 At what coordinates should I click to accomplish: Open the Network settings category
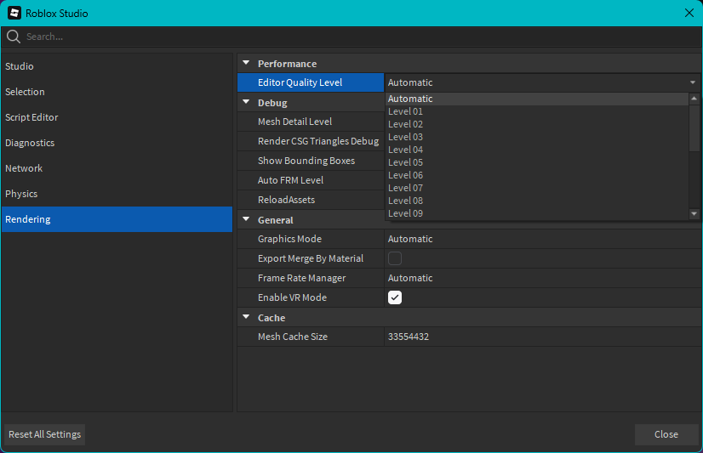[x=117, y=168]
